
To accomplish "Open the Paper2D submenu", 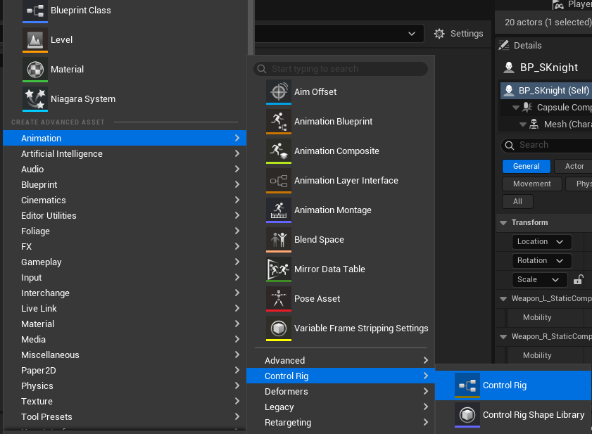I will point(125,370).
